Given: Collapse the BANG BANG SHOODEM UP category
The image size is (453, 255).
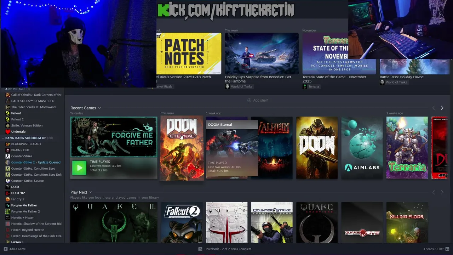Looking at the screenshot, I should [3, 138].
